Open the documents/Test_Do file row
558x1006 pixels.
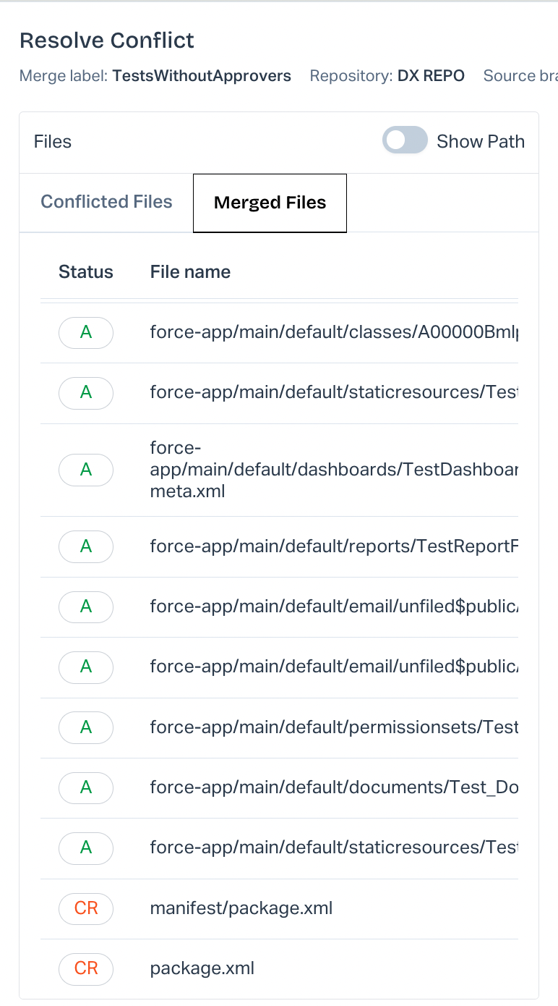(334, 787)
